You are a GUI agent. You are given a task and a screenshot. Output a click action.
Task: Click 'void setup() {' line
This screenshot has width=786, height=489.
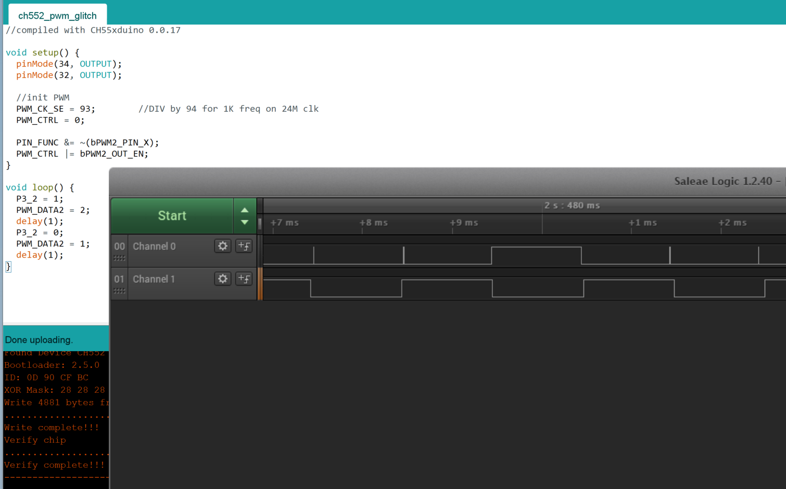pyautogui.click(x=43, y=53)
